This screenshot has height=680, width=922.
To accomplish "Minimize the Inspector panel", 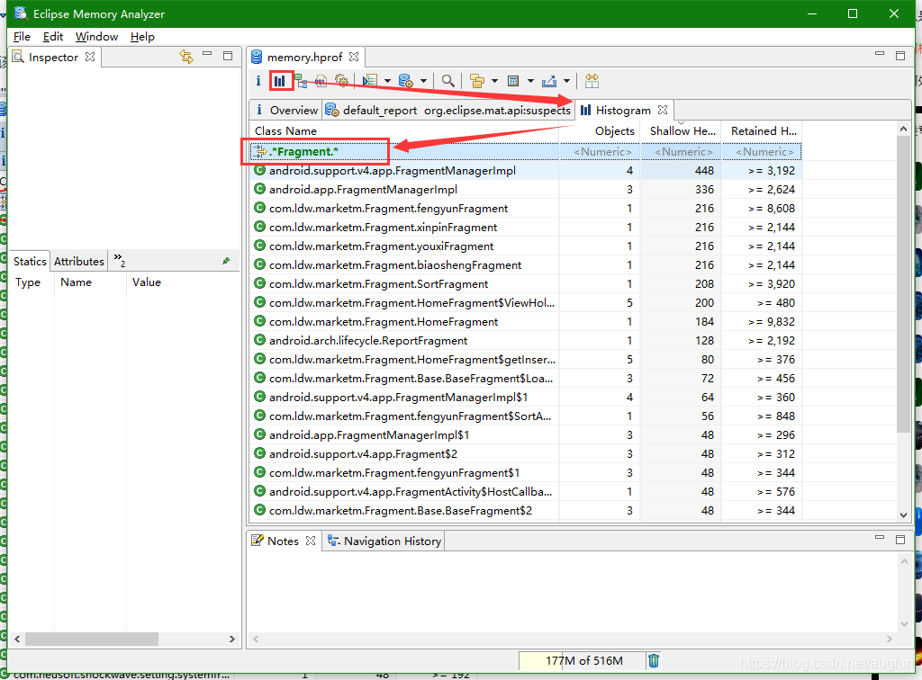I will pyautogui.click(x=207, y=54).
